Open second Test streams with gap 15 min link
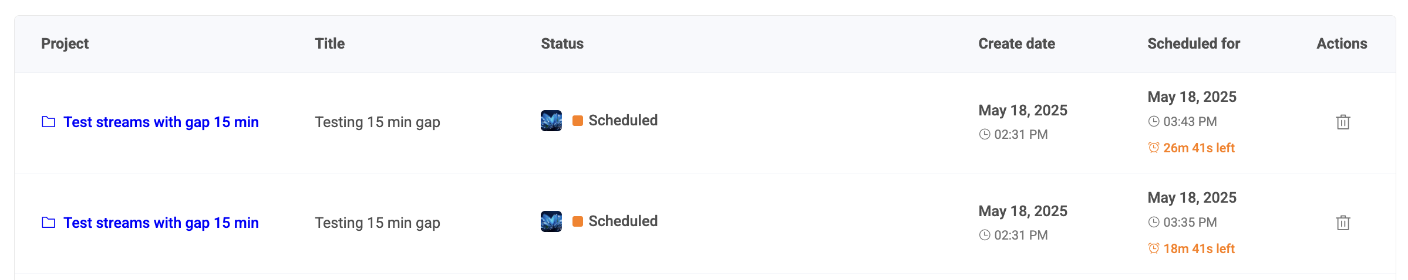1408x280 pixels. pos(161,223)
